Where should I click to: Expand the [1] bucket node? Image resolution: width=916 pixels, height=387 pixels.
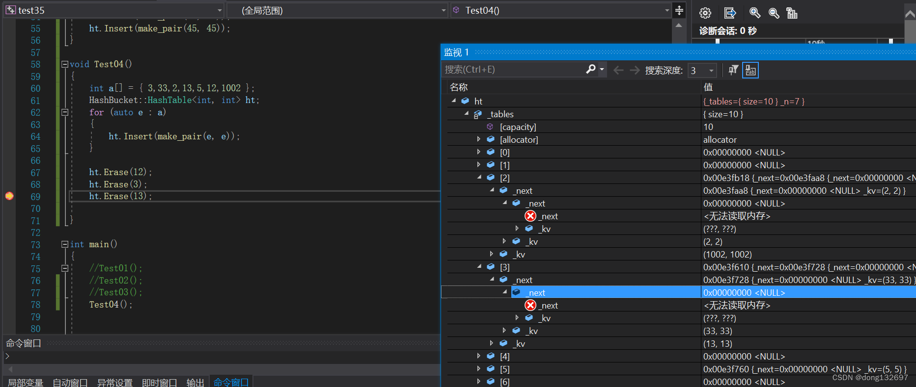click(479, 165)
